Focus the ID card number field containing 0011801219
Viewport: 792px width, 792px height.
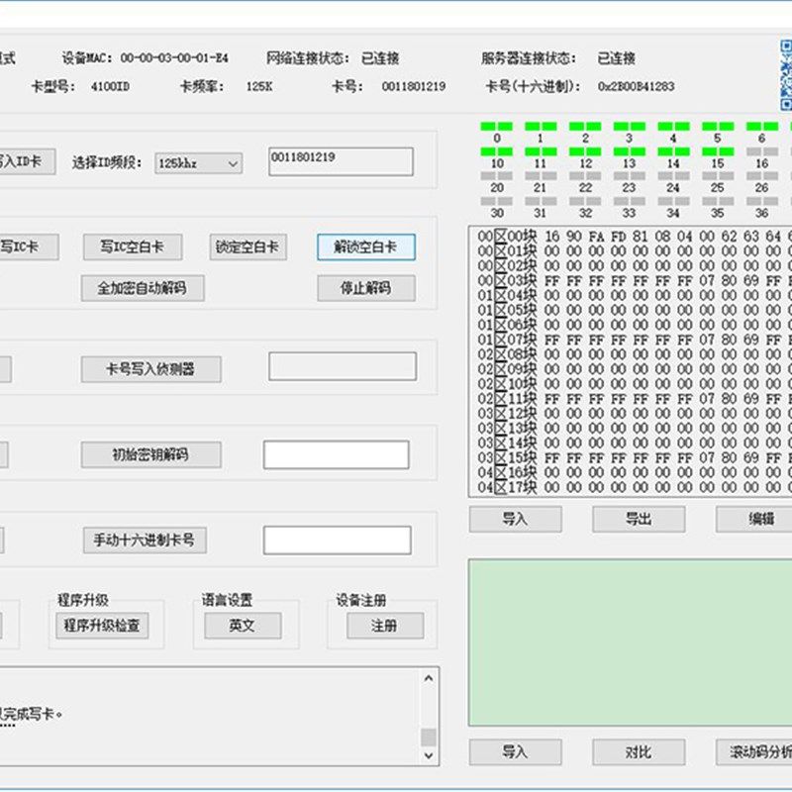(341, 161)
